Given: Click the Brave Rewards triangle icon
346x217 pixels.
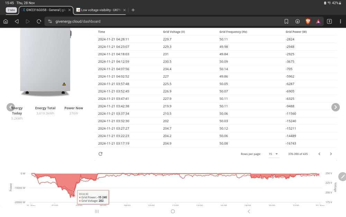Looking at the screenshot, I should click(318, 21).
